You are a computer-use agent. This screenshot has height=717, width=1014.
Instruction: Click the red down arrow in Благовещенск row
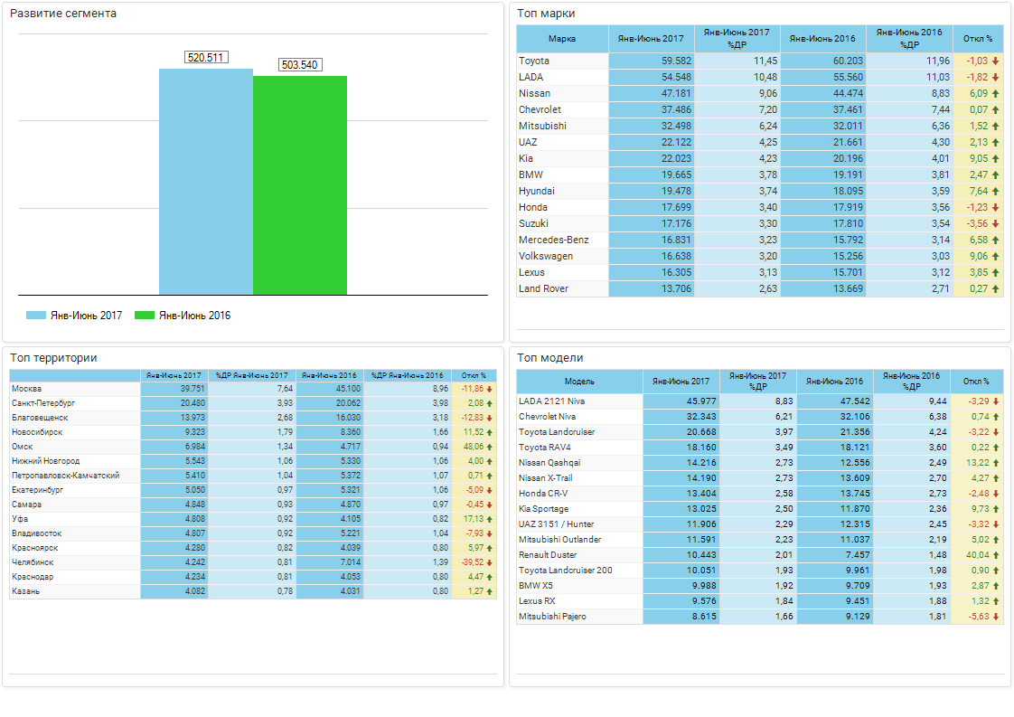click(490, 418)
